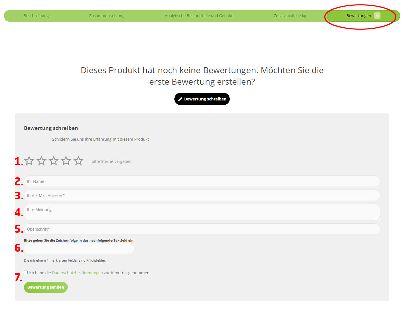Click the 'Schildern Sie uns Ihre Erfahrung' text

(x=101, y=139)
